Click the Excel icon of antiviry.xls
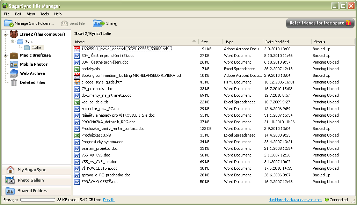 click(77, 69)
